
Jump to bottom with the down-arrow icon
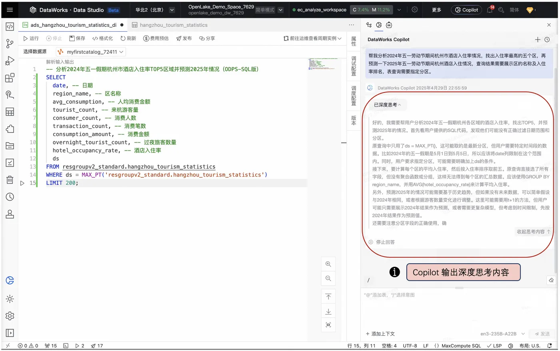click(x=328, y=311)
